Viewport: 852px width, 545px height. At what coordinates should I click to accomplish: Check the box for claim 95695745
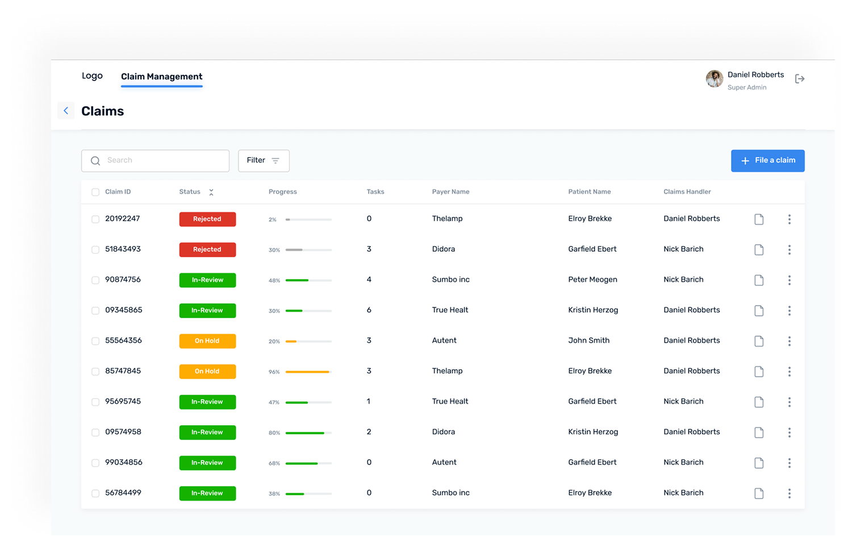[95, 402]
